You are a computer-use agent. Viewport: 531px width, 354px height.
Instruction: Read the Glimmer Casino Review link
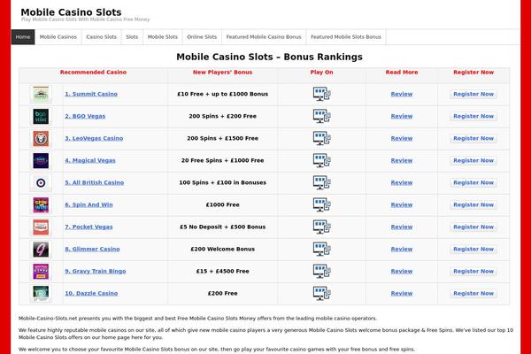(402, 249)
